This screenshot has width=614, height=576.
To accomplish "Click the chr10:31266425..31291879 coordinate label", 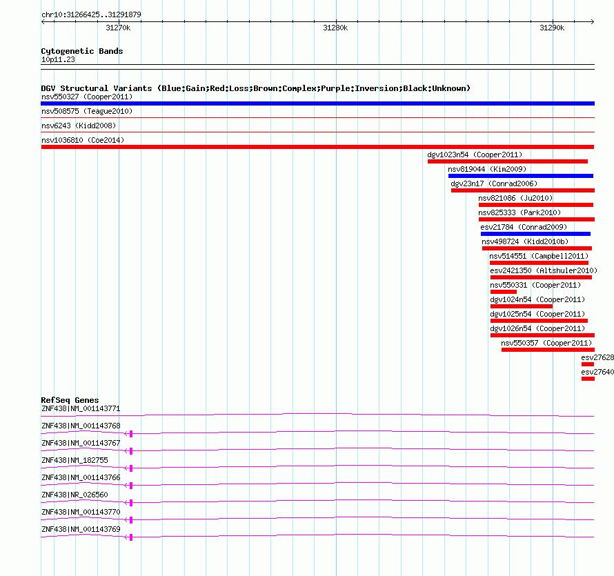I will pos(91,15).
